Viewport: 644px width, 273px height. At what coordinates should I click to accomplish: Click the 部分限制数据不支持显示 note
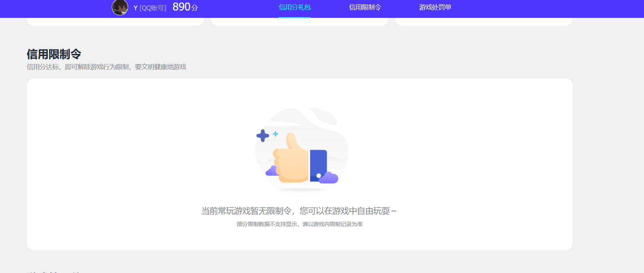click(299, 224)
